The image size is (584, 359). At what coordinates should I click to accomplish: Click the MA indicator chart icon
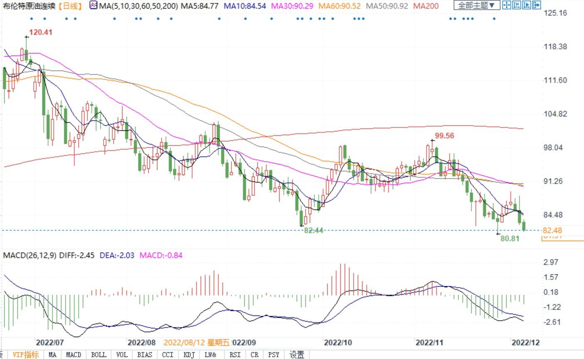point(94,6)
